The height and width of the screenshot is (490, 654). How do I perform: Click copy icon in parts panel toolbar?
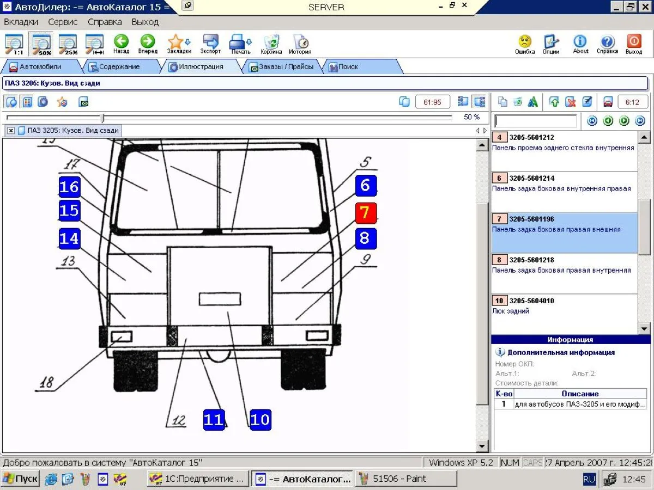[x=502, y=102]
